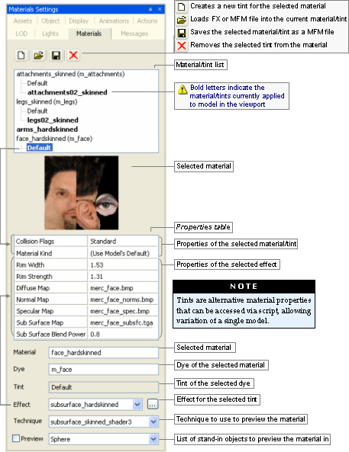Select the Lights tab
The image size is (349, 452).
(50, 34)
